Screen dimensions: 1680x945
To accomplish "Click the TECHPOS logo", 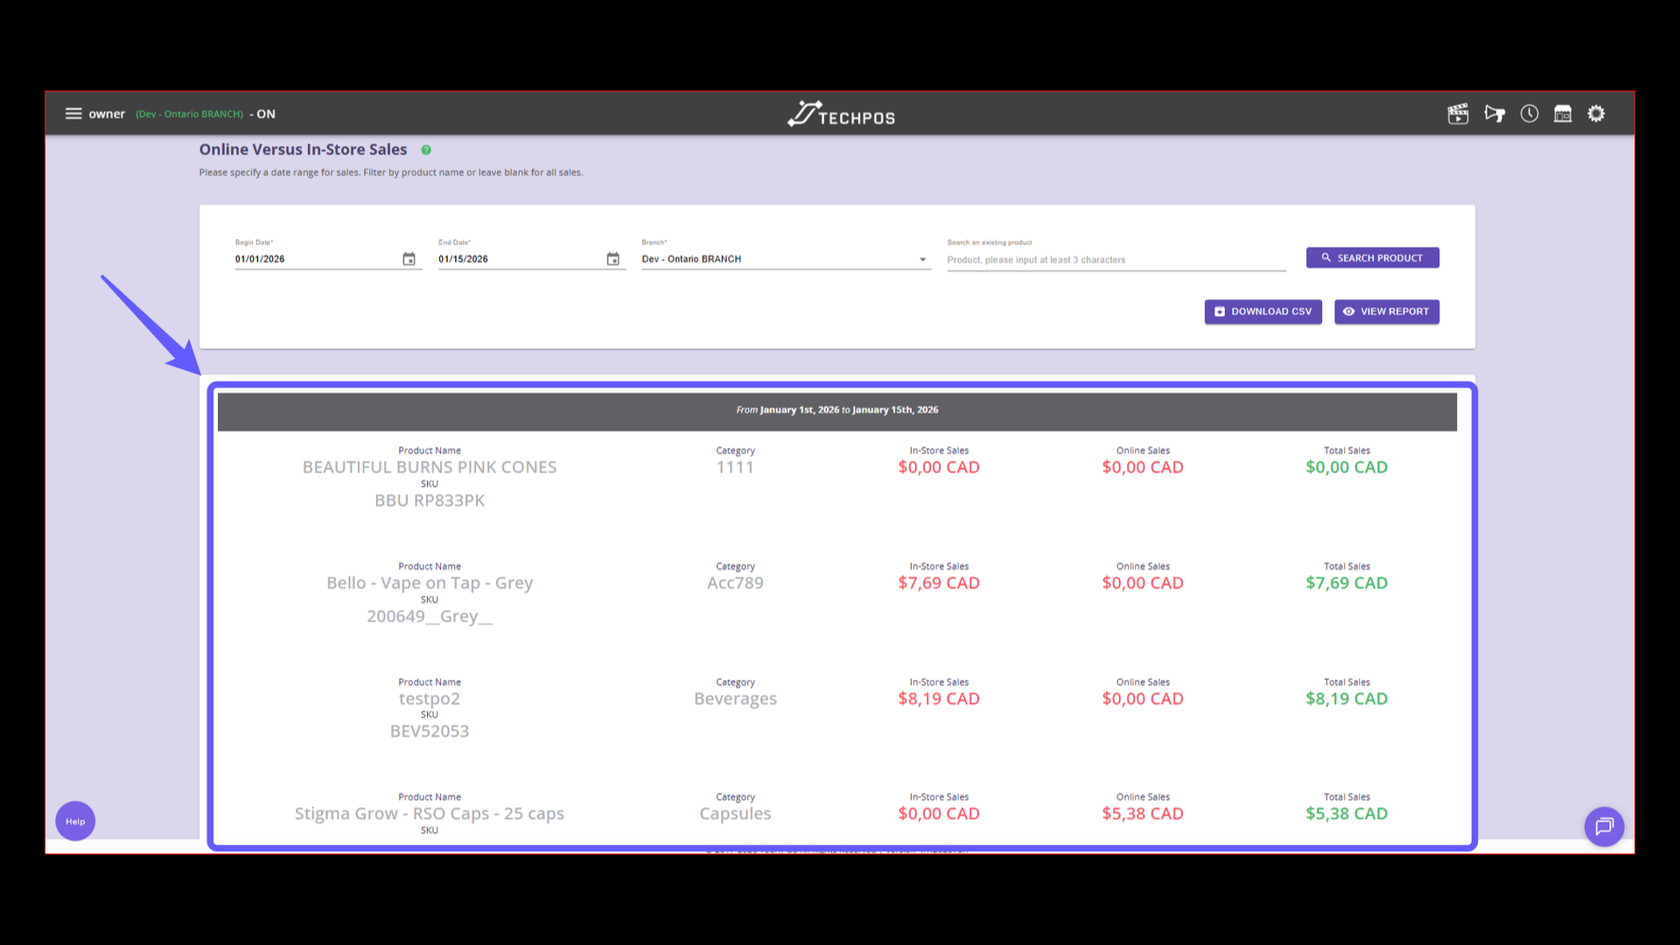I will coord(840,113).
